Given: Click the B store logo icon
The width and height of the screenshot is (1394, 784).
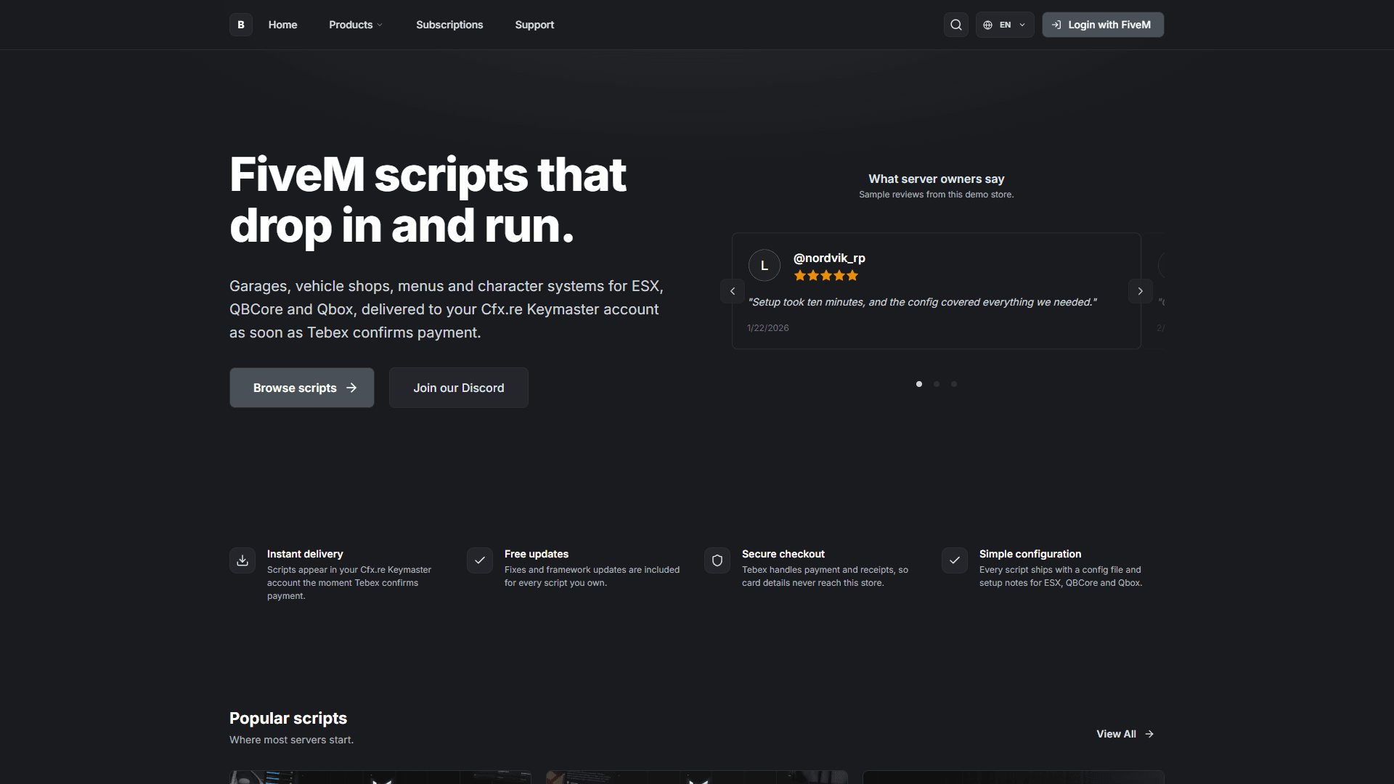Looking at the screenshot, I should (x=241, y=25).
